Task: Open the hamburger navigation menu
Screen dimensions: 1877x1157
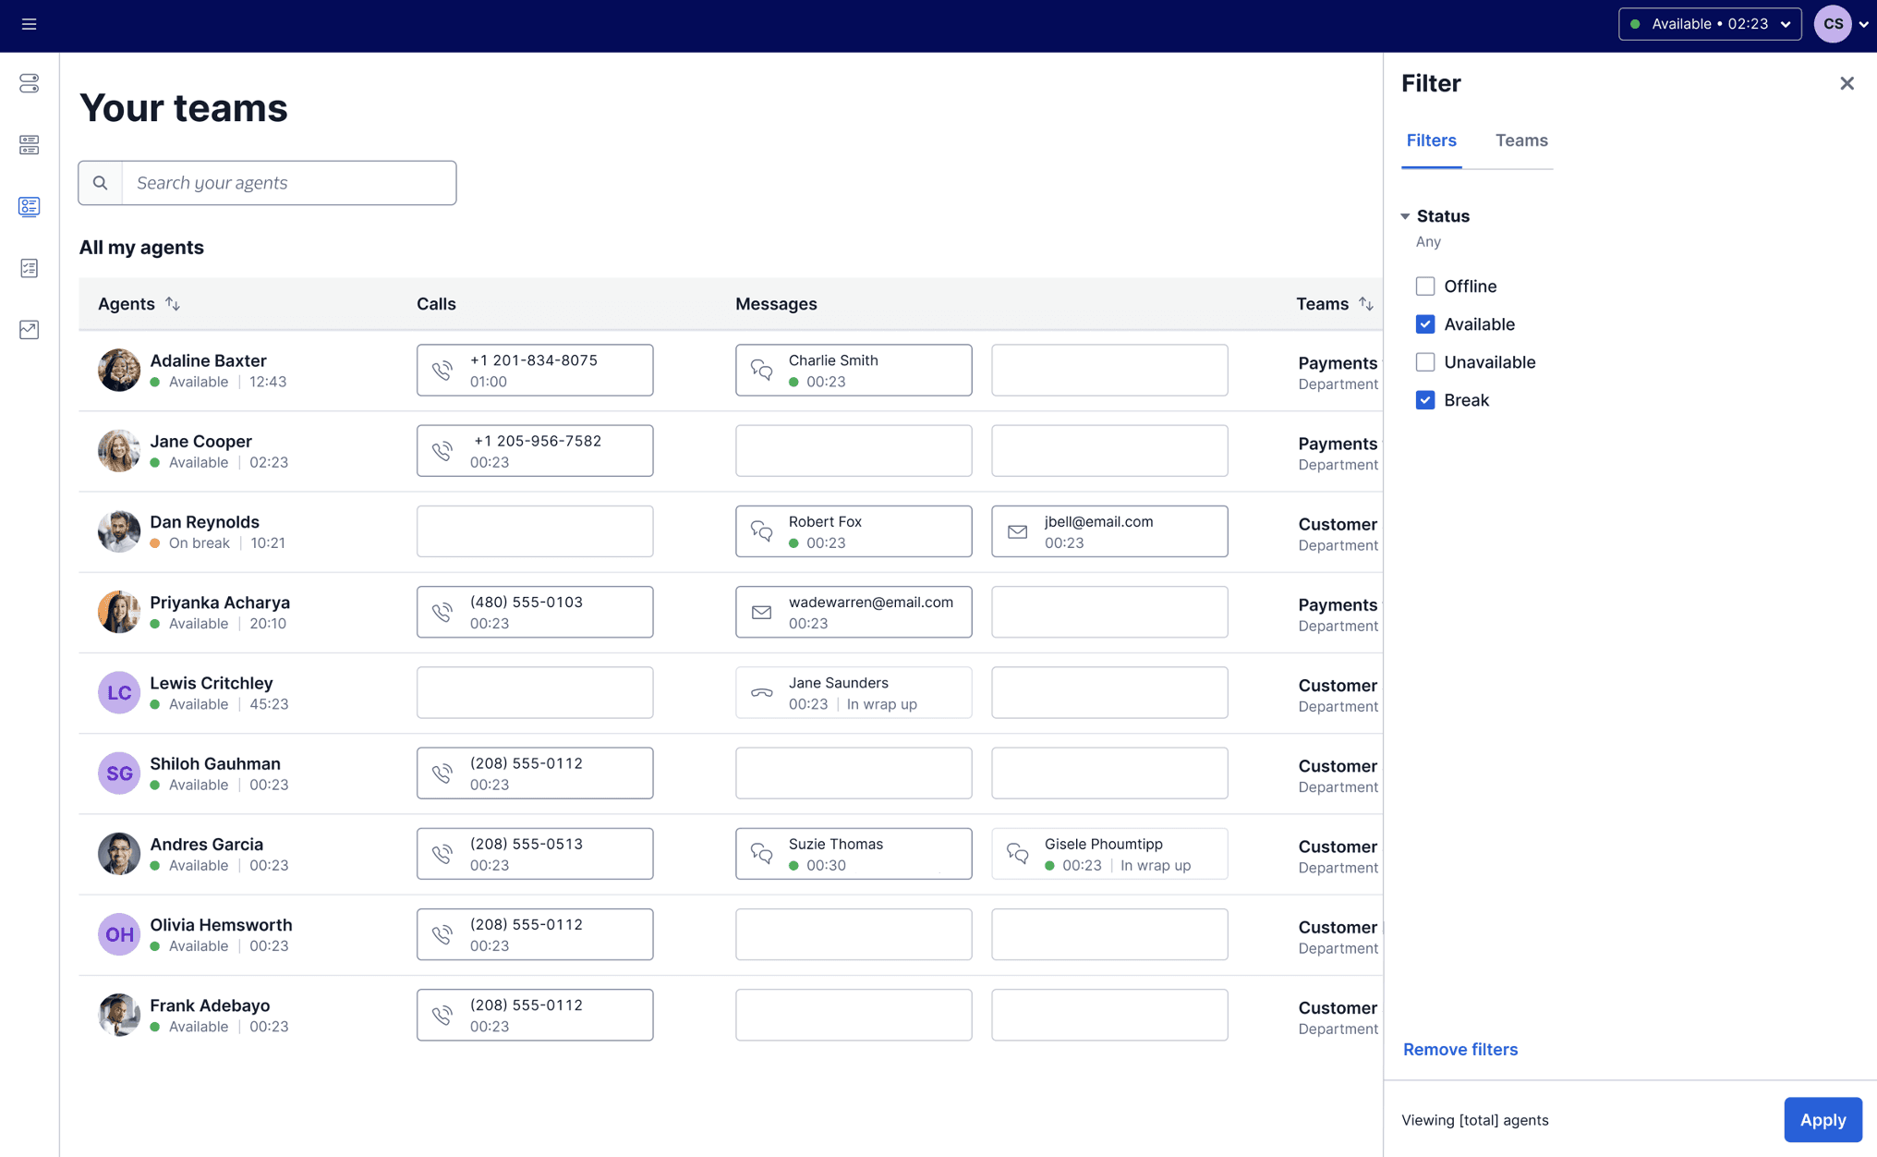Action: [30, 24]
